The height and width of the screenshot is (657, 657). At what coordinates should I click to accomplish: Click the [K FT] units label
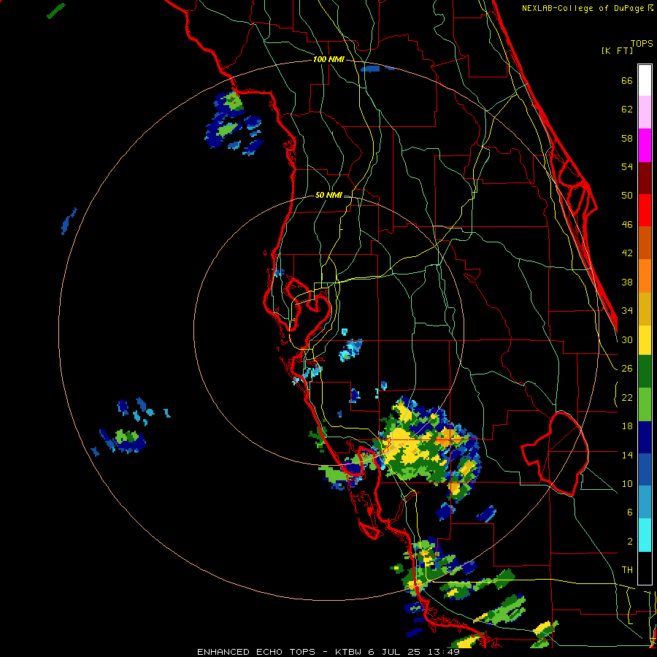pos(617,50)
